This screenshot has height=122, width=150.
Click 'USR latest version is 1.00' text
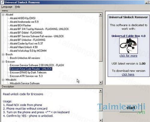(128, 64)
